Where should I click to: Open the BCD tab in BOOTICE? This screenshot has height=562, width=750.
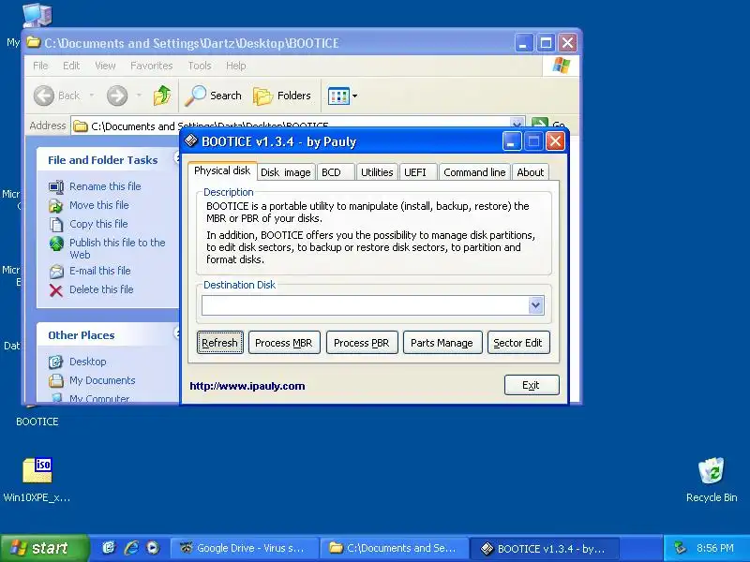[x=335, y=172]
